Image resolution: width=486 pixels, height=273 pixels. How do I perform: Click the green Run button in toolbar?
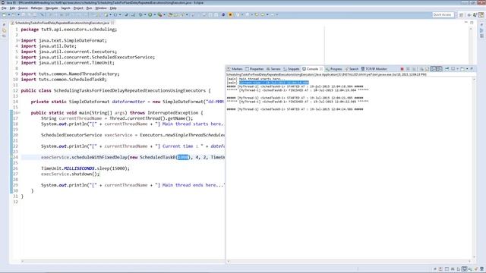[x=150, y=14]
